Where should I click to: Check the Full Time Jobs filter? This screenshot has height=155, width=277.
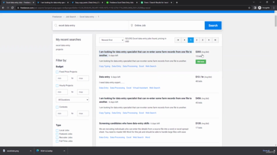coord(57,141)
